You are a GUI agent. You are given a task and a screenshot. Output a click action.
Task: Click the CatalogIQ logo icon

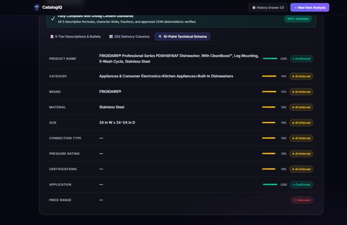tap(37, 7)
